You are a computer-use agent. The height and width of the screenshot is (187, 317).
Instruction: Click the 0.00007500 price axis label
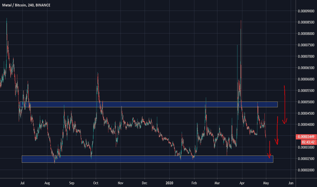[x=306, y=45]
